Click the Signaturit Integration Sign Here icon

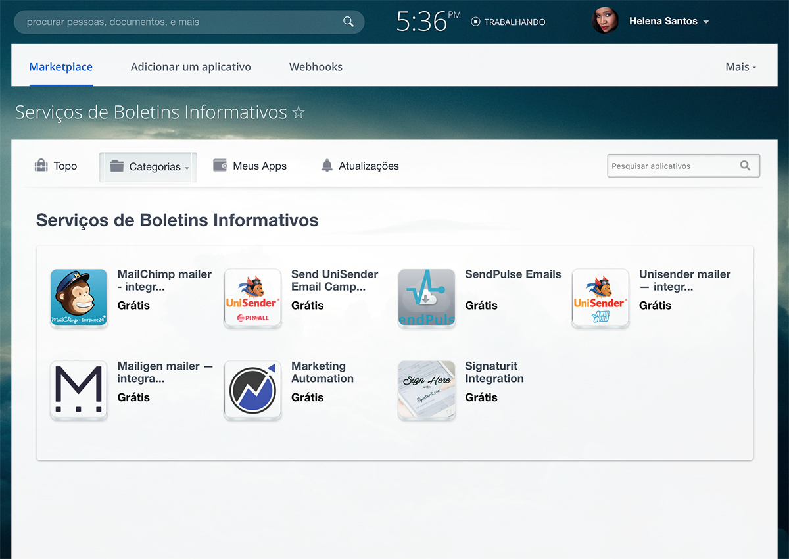pos(427,390)
